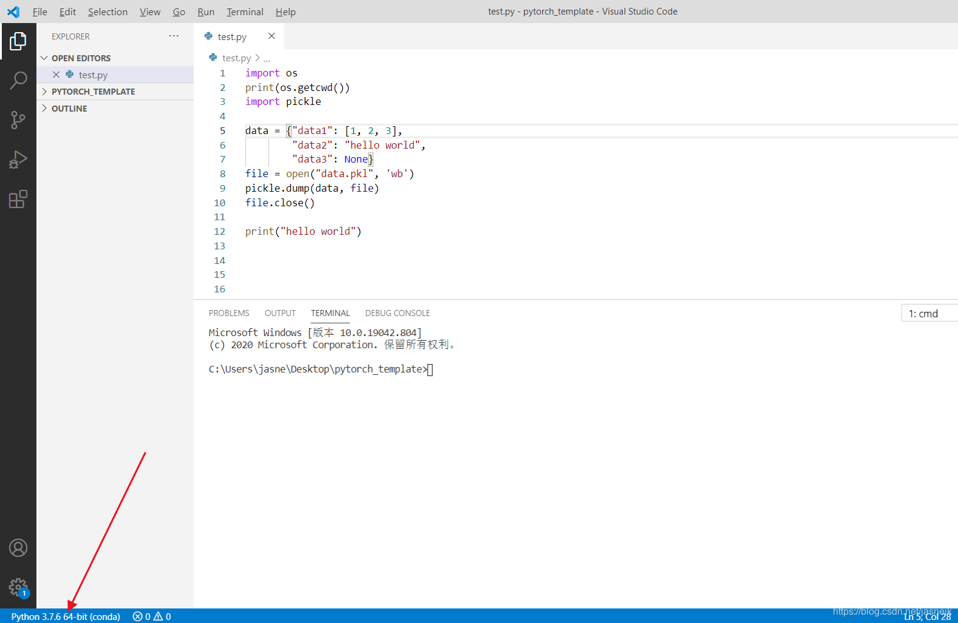Screen dimensions: 958x623
Task: Click 'Microsoft Windows' version line in terminal
Action: point(315,332)
